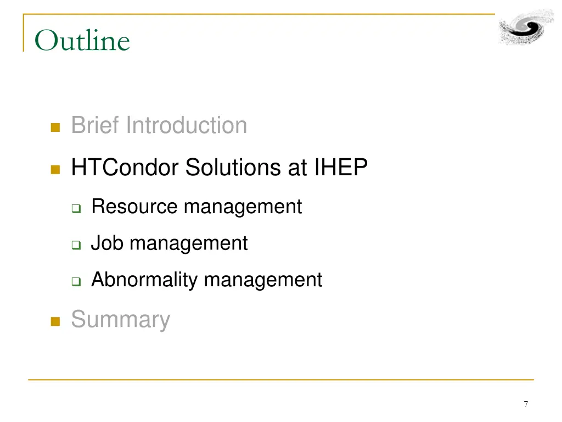Click the gold top border line
Viewport: 562px width, 422px height.
[259, 14]
